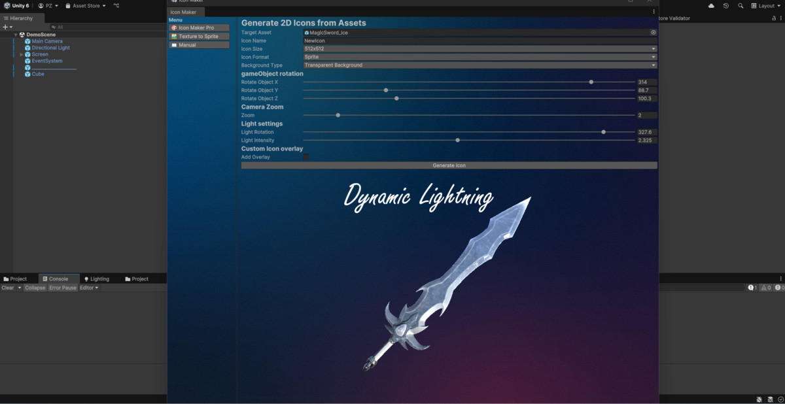785x404 pixels.
Task: Click the Light Rotation value 327.6
Action: pos(647,132)
